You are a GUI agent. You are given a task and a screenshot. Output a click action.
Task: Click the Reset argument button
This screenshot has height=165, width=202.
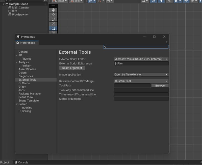pyautogui.click(x=72, y=68)
